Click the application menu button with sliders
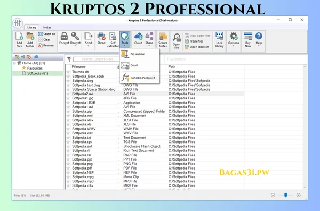The width and height of the screenshot is (320, 211). tap(18, 23)
